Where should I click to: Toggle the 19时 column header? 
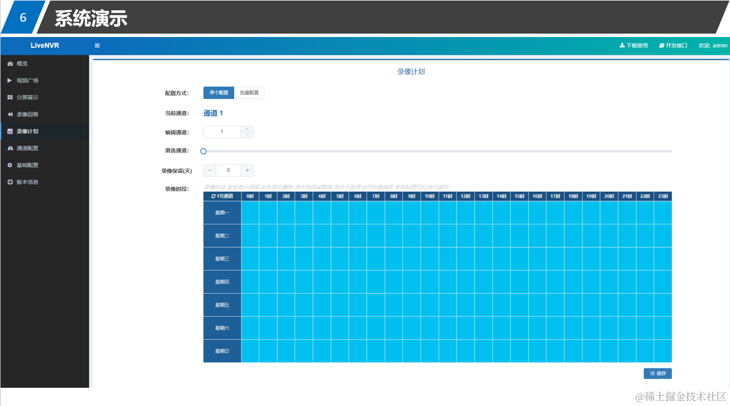(x=591, y=196)
